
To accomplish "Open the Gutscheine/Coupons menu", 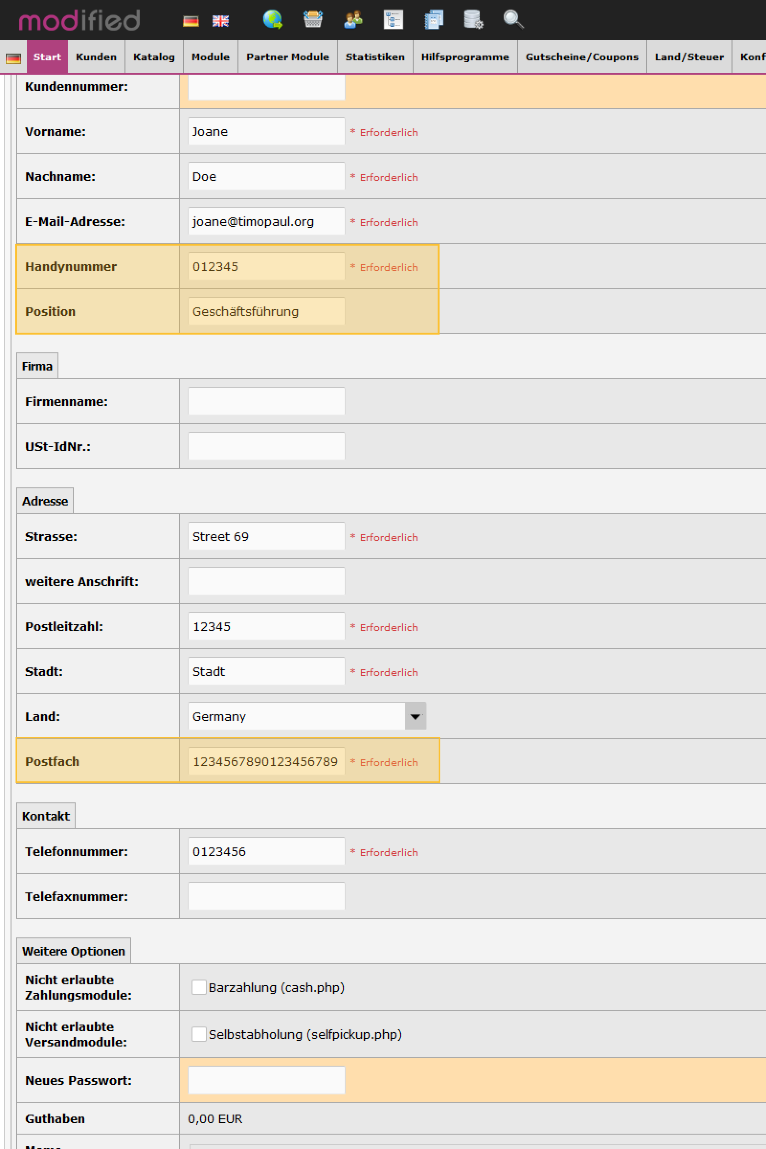I will [581, 57].
